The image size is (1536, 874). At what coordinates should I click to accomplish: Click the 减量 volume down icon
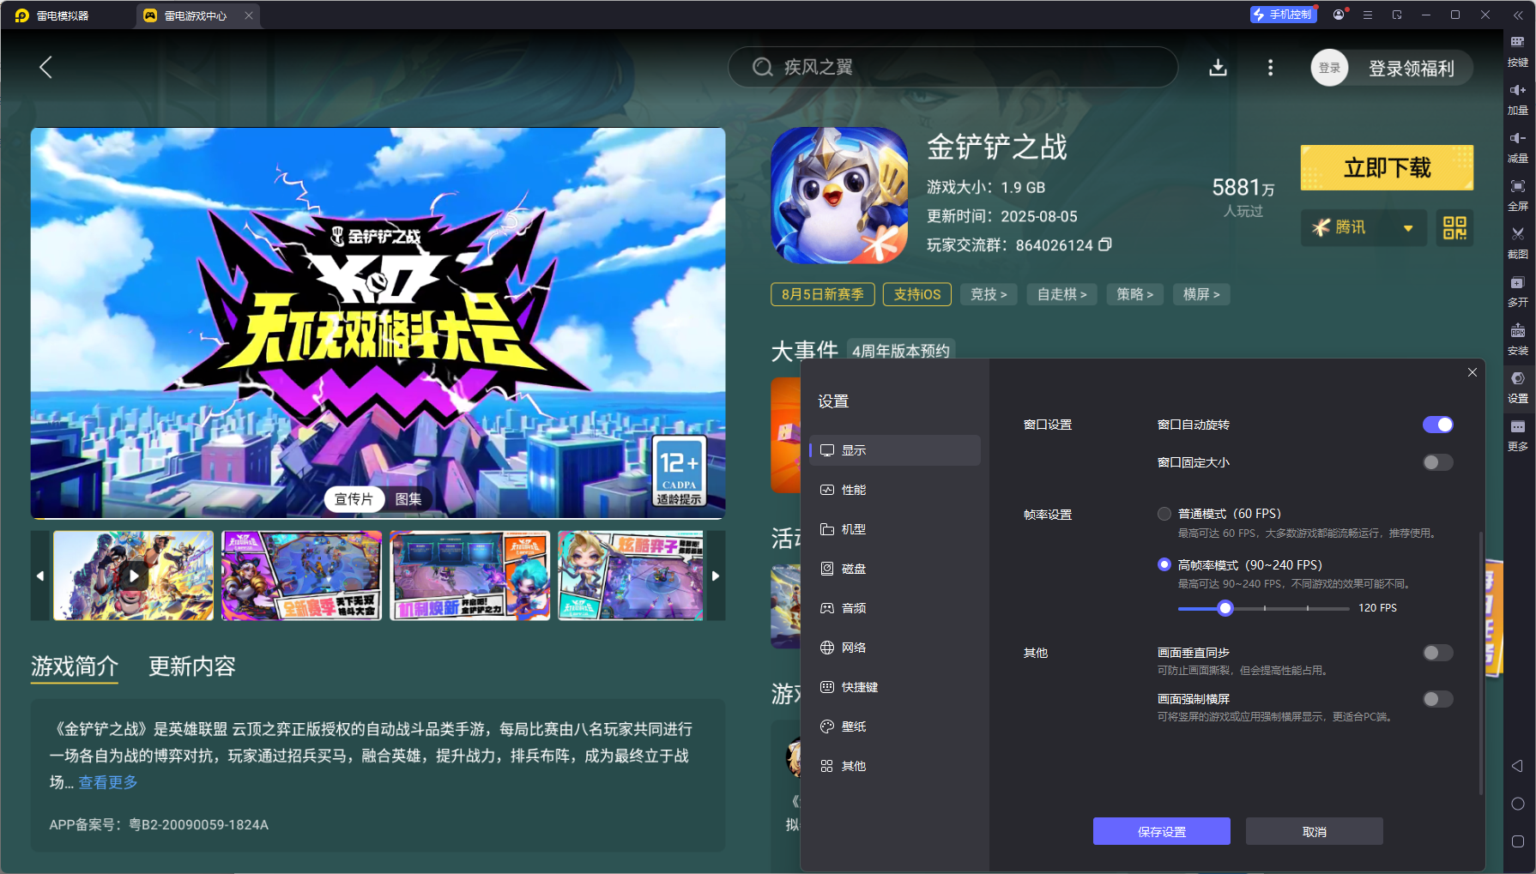click(1517, 146)
